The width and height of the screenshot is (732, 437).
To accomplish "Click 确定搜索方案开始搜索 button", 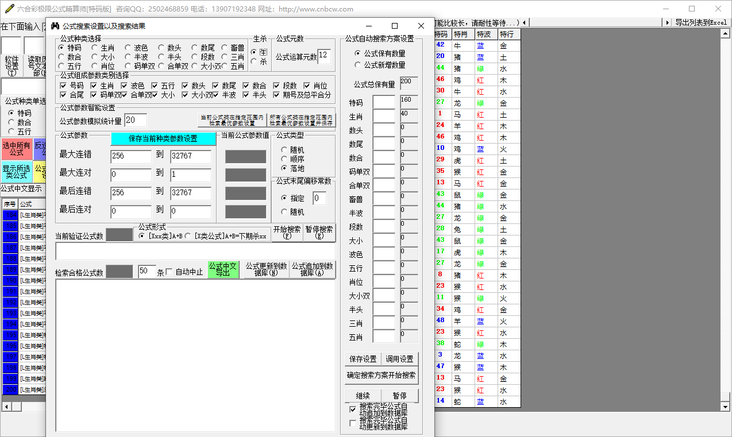I will point(382,376).
